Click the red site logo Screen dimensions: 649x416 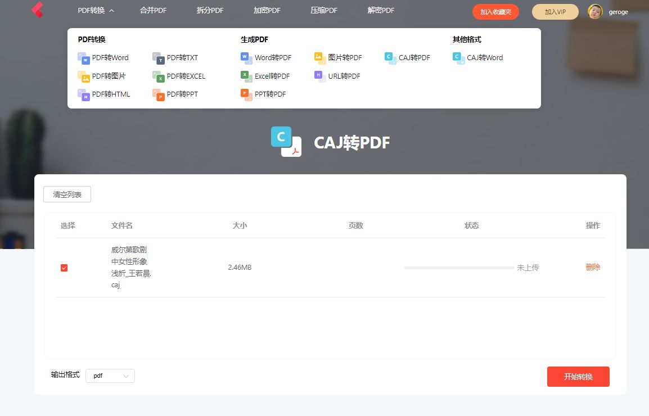[37, 10]
